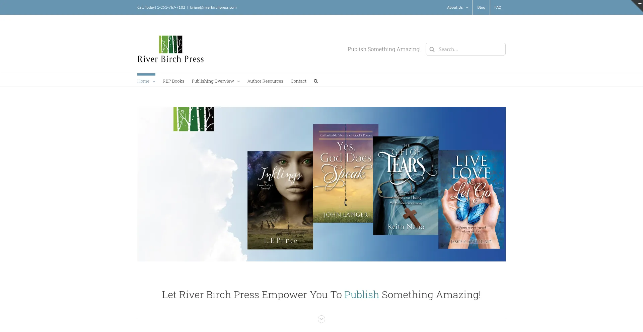
Task: Click the Live Love & Let Go cover
Action: (471, 199)
